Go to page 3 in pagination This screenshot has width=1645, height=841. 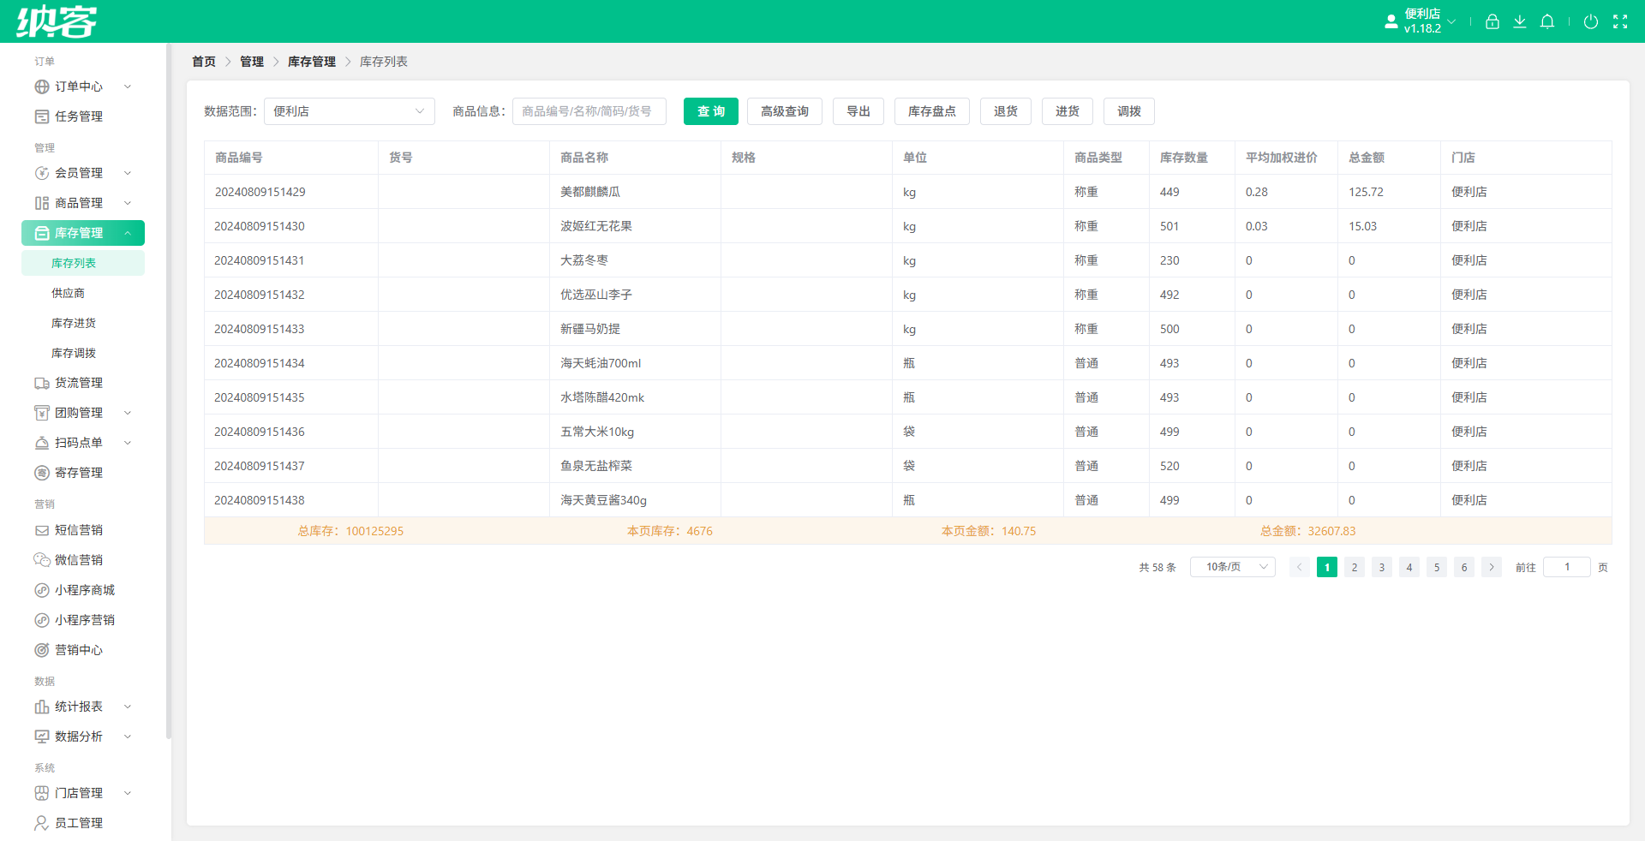click(x=1382, y=567)
